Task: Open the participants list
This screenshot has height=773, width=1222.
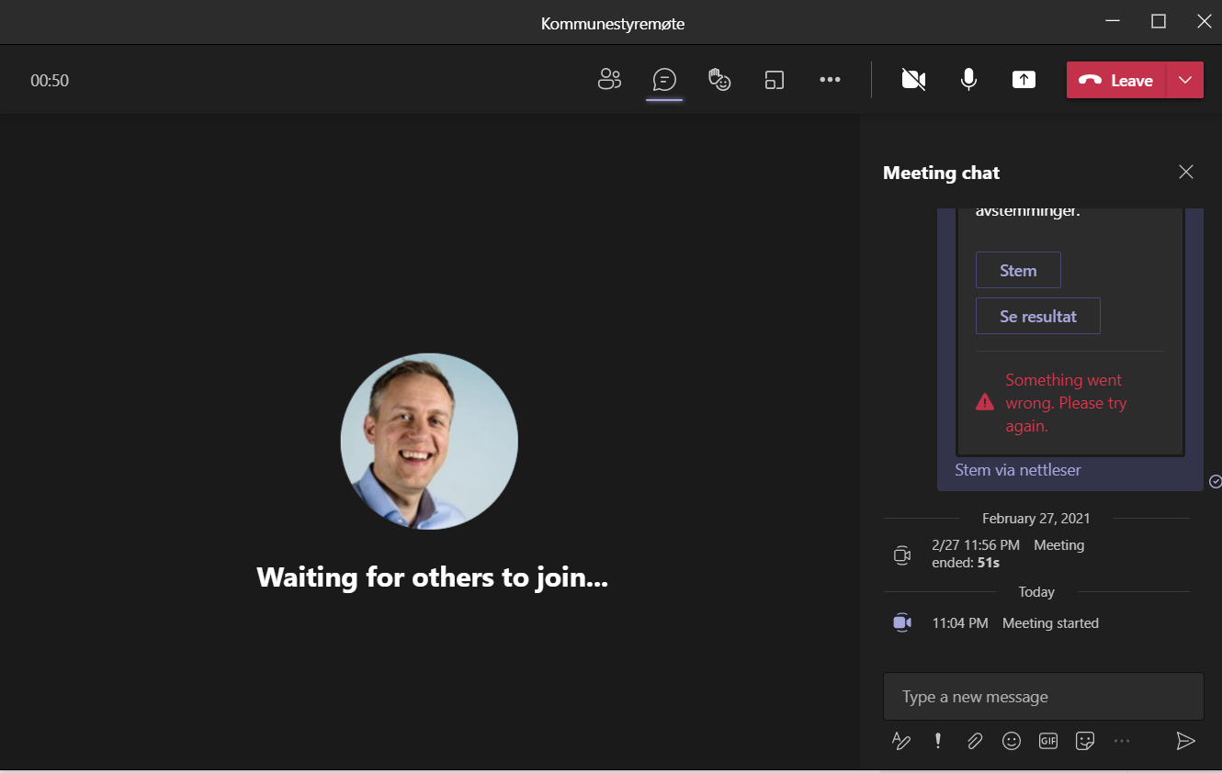Action: tap(609, 80)
